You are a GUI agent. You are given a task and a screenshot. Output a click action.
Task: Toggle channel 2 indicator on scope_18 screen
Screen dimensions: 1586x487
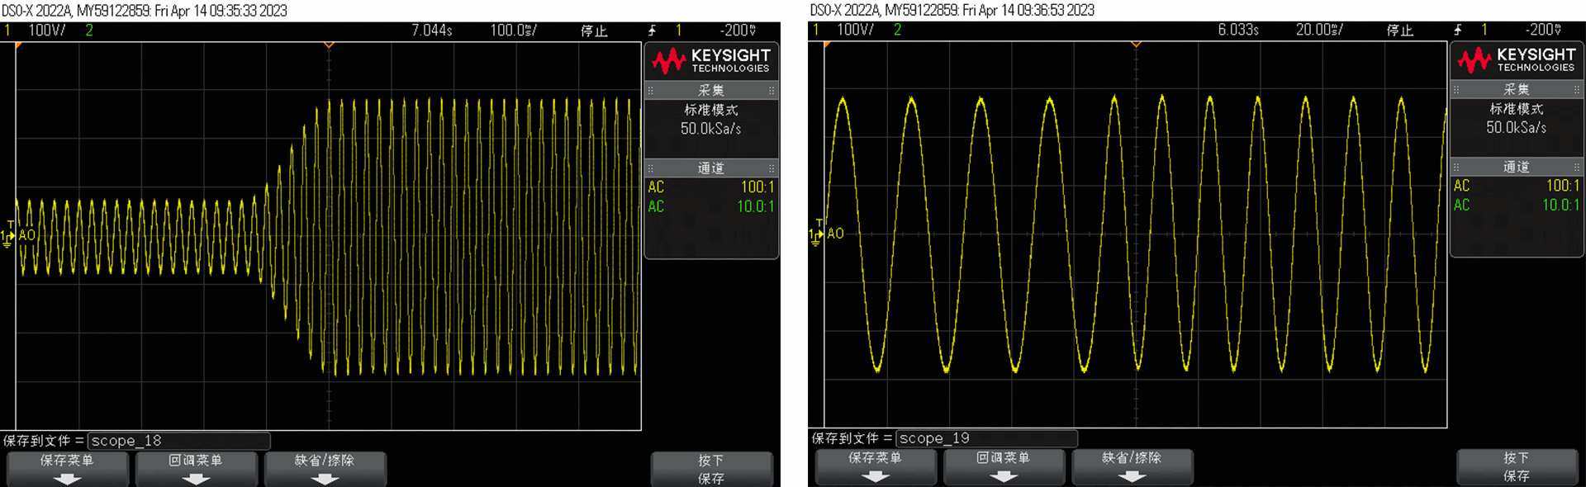pyautogui.click(x=89, y=31)
